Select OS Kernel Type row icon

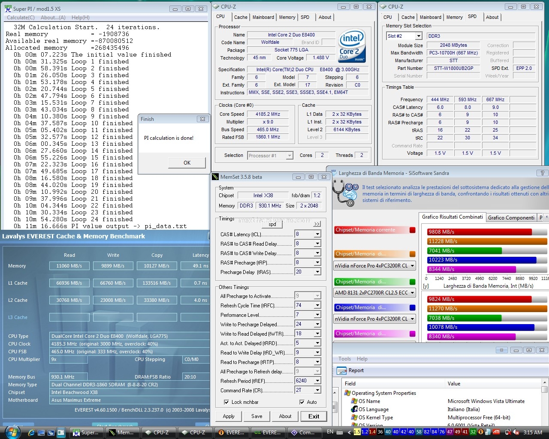(x=354, y=418)
